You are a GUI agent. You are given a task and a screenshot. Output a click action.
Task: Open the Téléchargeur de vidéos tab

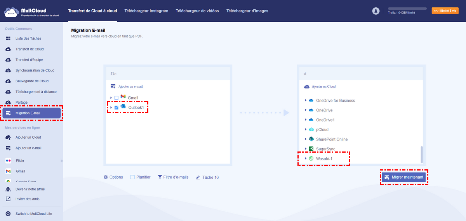click(197, 11)
